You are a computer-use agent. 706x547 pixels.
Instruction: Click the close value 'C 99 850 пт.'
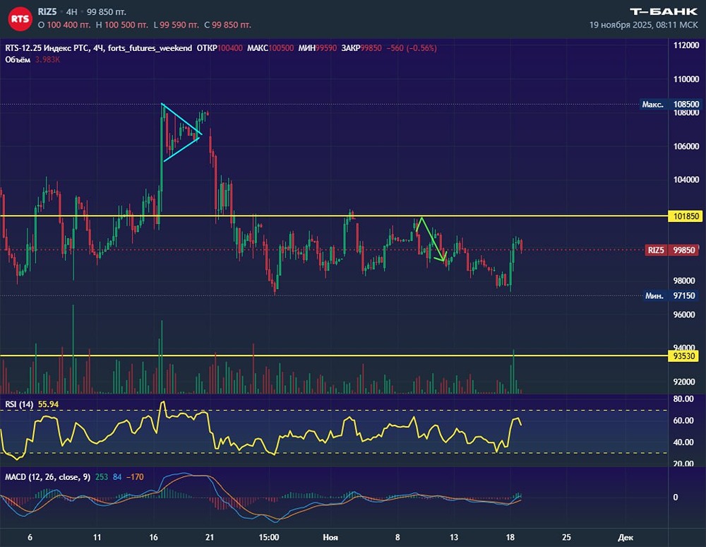point(227,25)
